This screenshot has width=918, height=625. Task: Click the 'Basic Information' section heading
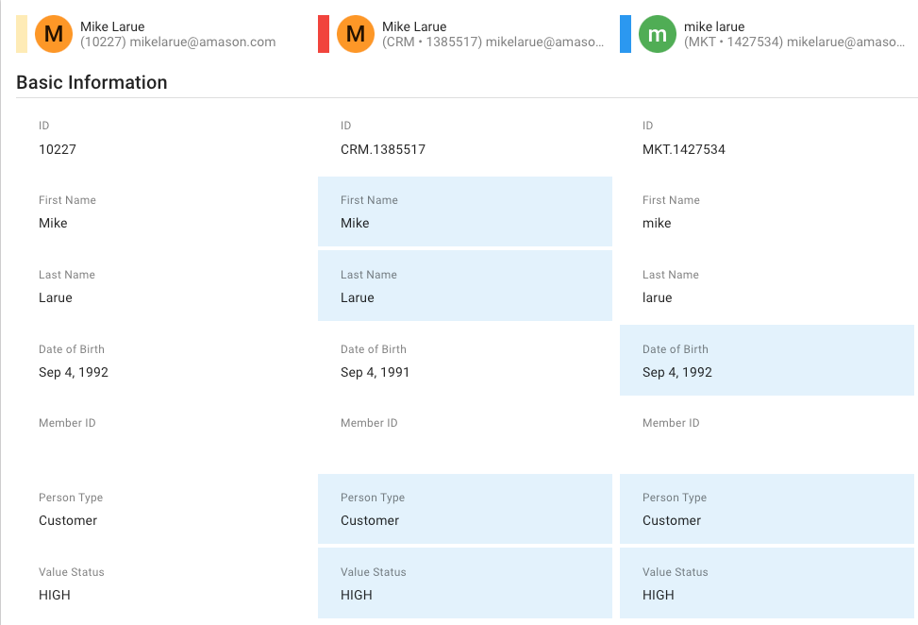[x=92, y=83]
